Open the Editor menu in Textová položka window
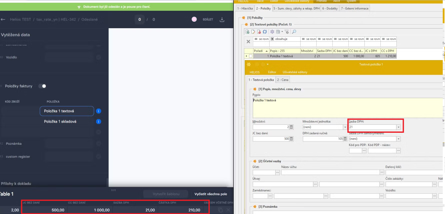445x214 pixels. point(272,72)
